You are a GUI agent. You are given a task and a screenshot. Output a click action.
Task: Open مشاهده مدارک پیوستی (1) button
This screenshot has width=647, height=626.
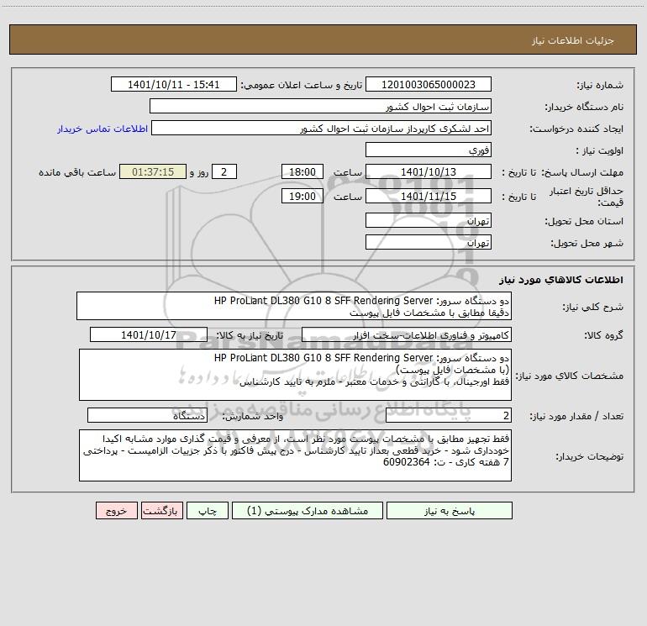click(308, 510)
